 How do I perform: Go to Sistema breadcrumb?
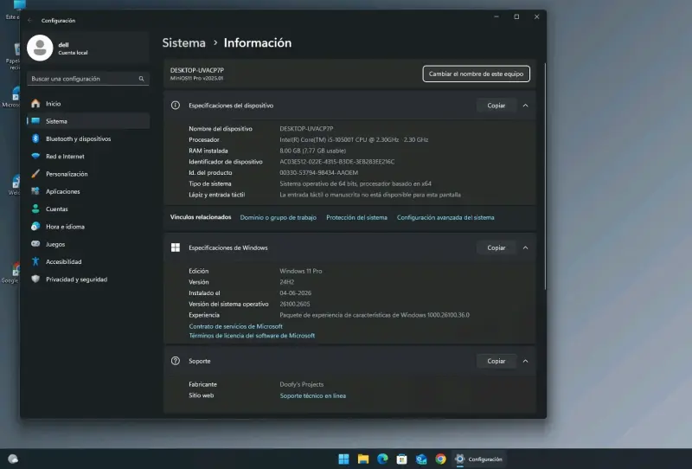[183, 43]
